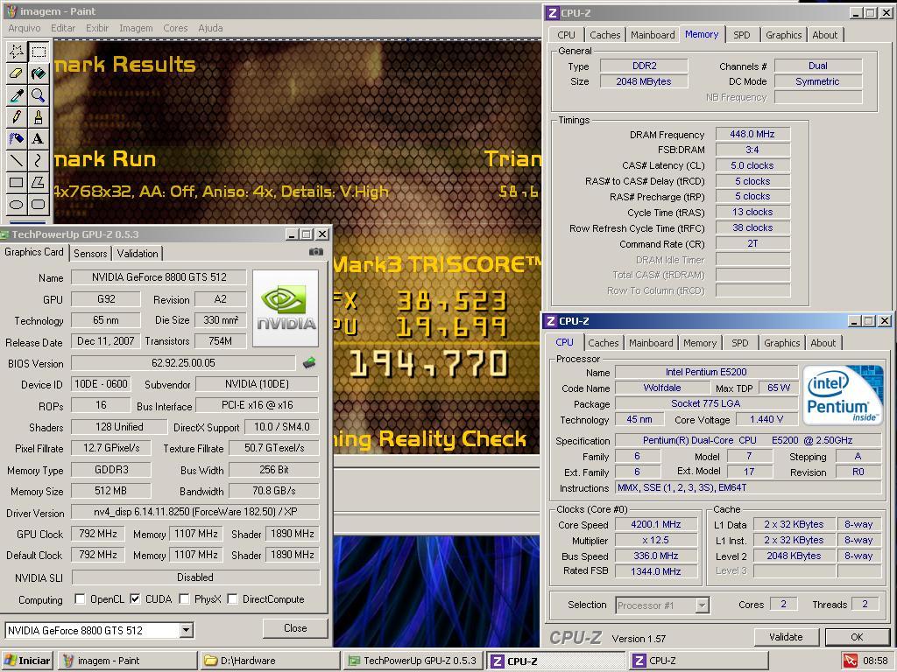The height and width of the screenshot is (672, 897).
Task: Click the NVIDIA logo in GPU-Z
Action: [x=286, y=309]
